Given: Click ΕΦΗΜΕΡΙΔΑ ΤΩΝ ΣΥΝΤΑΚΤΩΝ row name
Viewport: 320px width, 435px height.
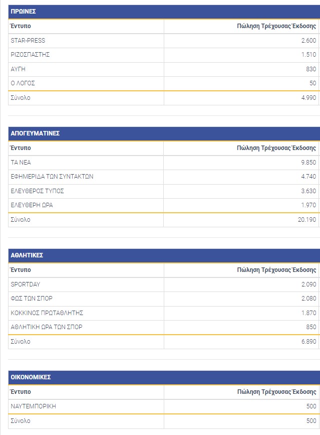Looking at the screenshot, I should (x=52, y=177).
